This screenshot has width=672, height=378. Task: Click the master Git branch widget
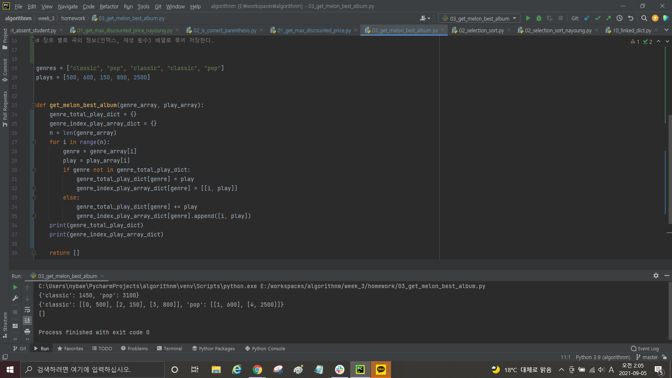click(647, 357)
